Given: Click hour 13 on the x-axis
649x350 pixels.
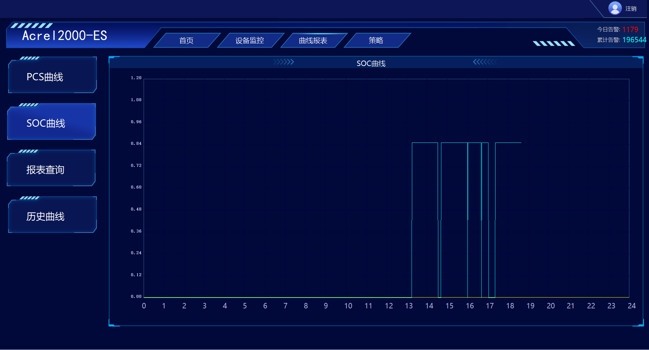Looking at the screenshot, I should (x=409, y=306).
